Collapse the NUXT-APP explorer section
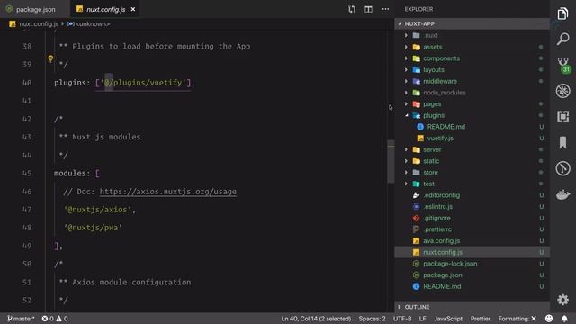This screenshot has width=576, height=324. point(472,24)
